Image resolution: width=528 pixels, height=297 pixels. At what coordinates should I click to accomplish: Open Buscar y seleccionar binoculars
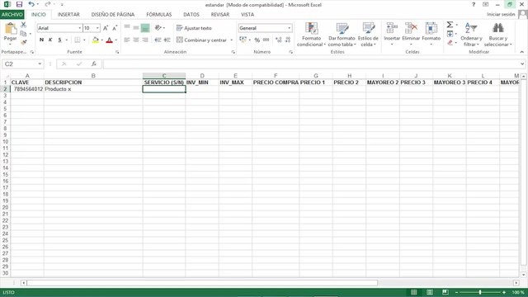498,35
